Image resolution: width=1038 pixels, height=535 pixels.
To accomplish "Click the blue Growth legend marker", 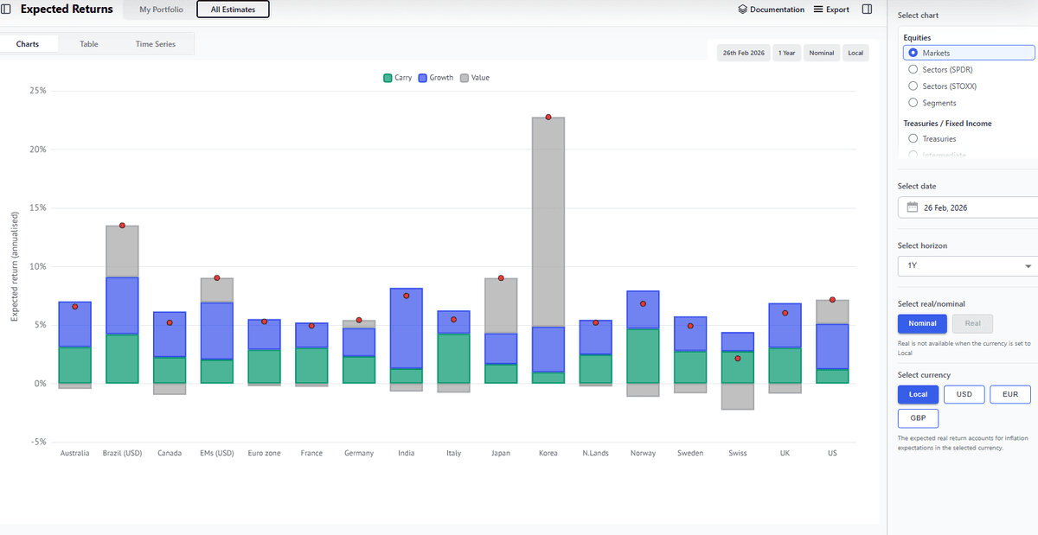I will (421, 77).
